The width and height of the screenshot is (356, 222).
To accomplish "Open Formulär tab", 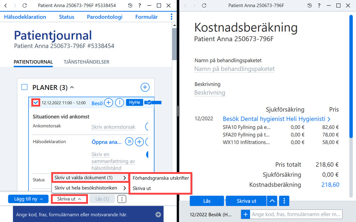I will pyautogui.click(x=146, y=17).
